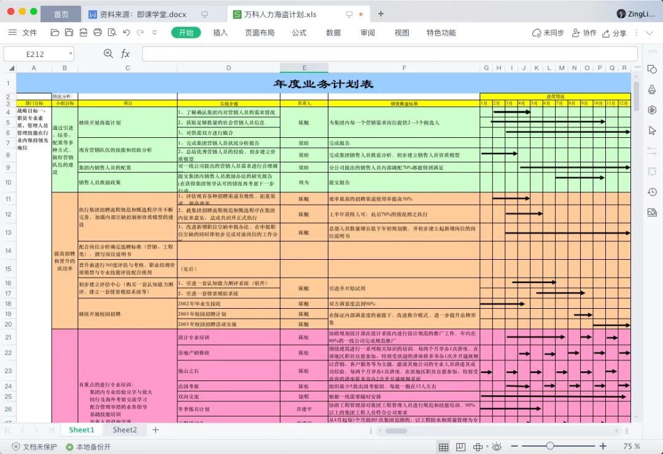
Task: Click the ZingLi user account avatar
Action: click(621, 14)
